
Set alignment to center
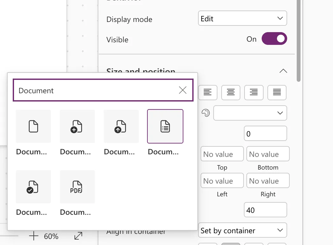pos(230,92)
